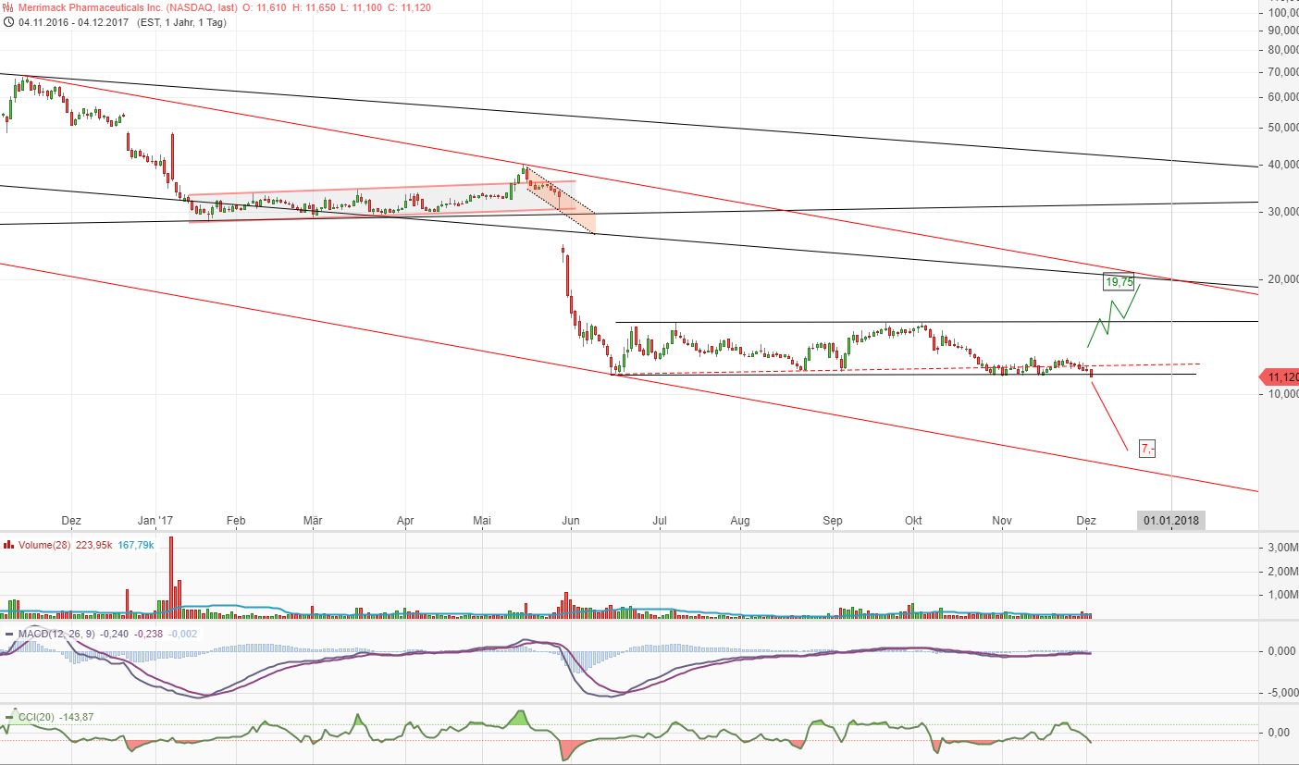Click the red 11,120 current price tag
Image resolution: width=1299 pixels, height=765 pixels.
coord(1280,377)
